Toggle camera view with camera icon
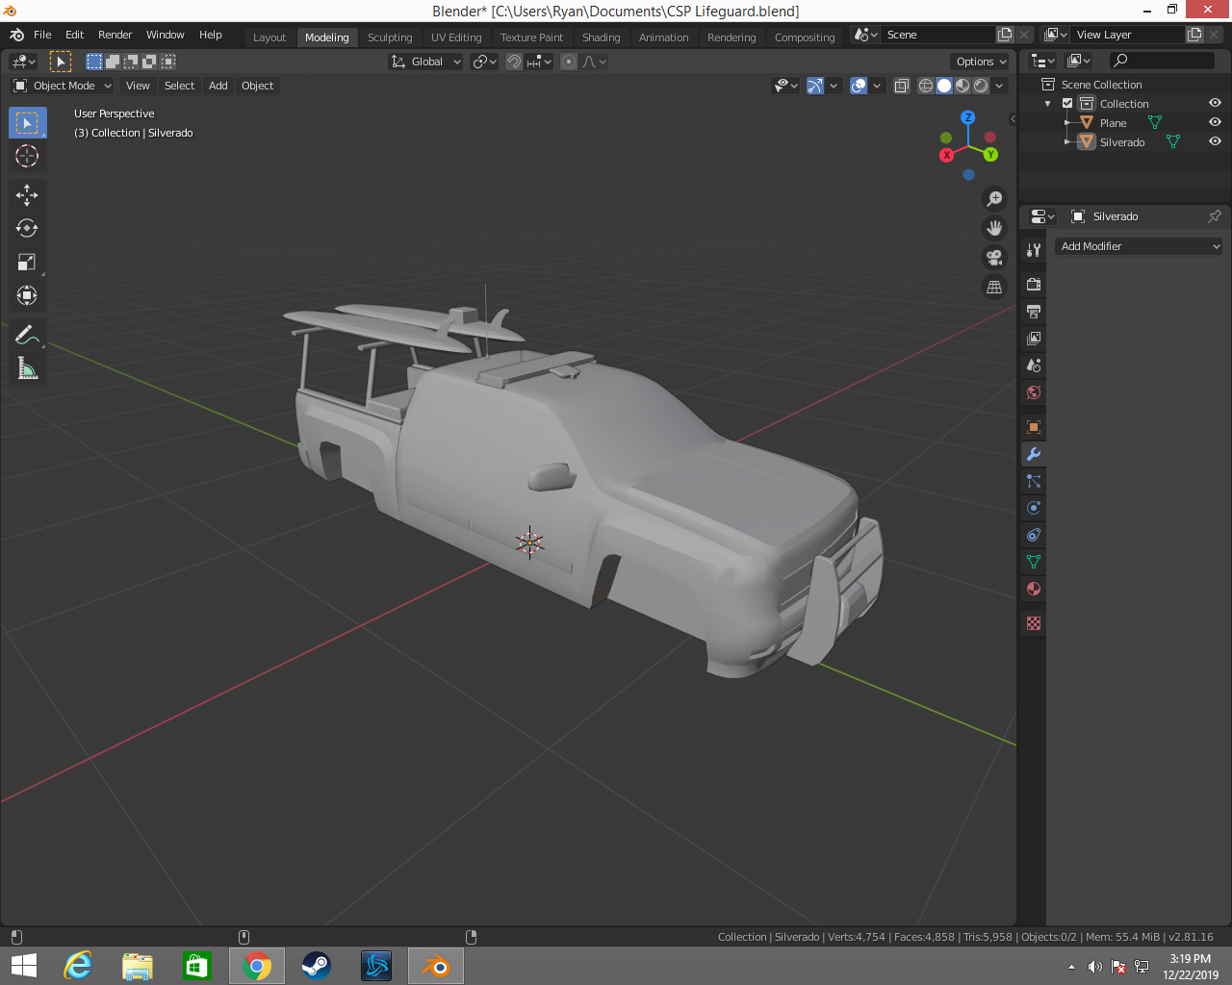 994,258
